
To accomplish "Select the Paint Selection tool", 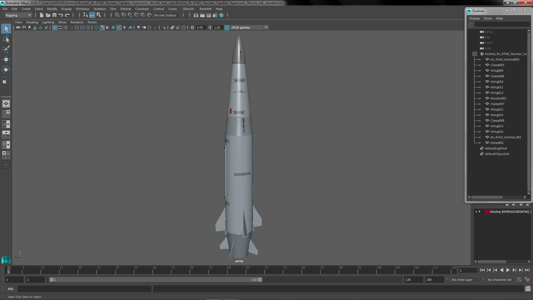I will (6, 49).
